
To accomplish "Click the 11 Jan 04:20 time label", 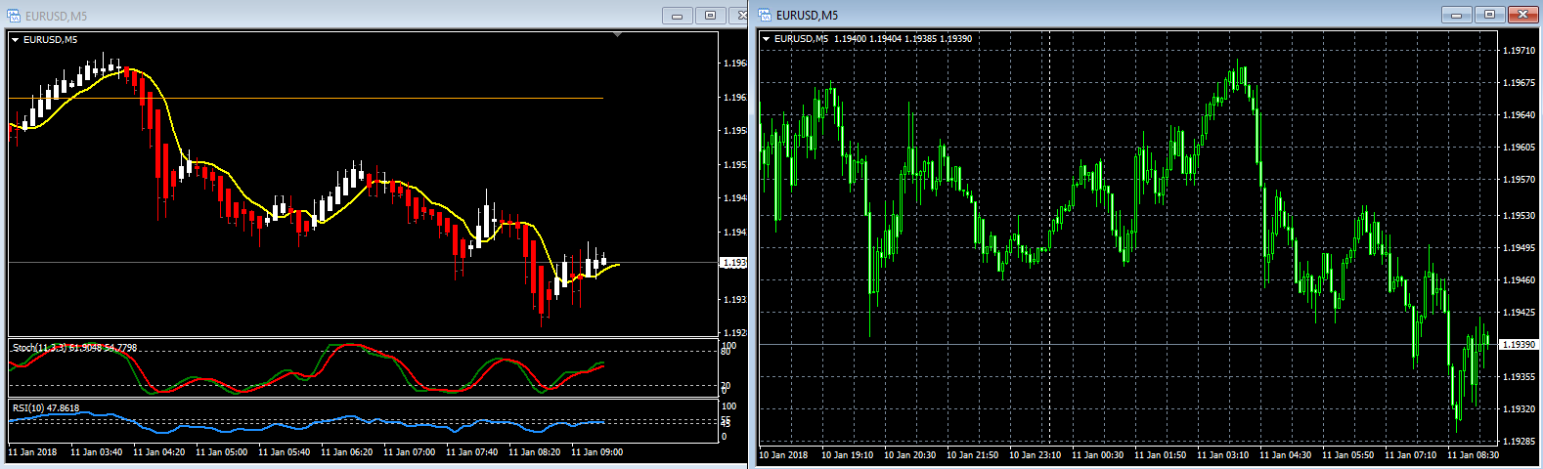I will 158,452.
